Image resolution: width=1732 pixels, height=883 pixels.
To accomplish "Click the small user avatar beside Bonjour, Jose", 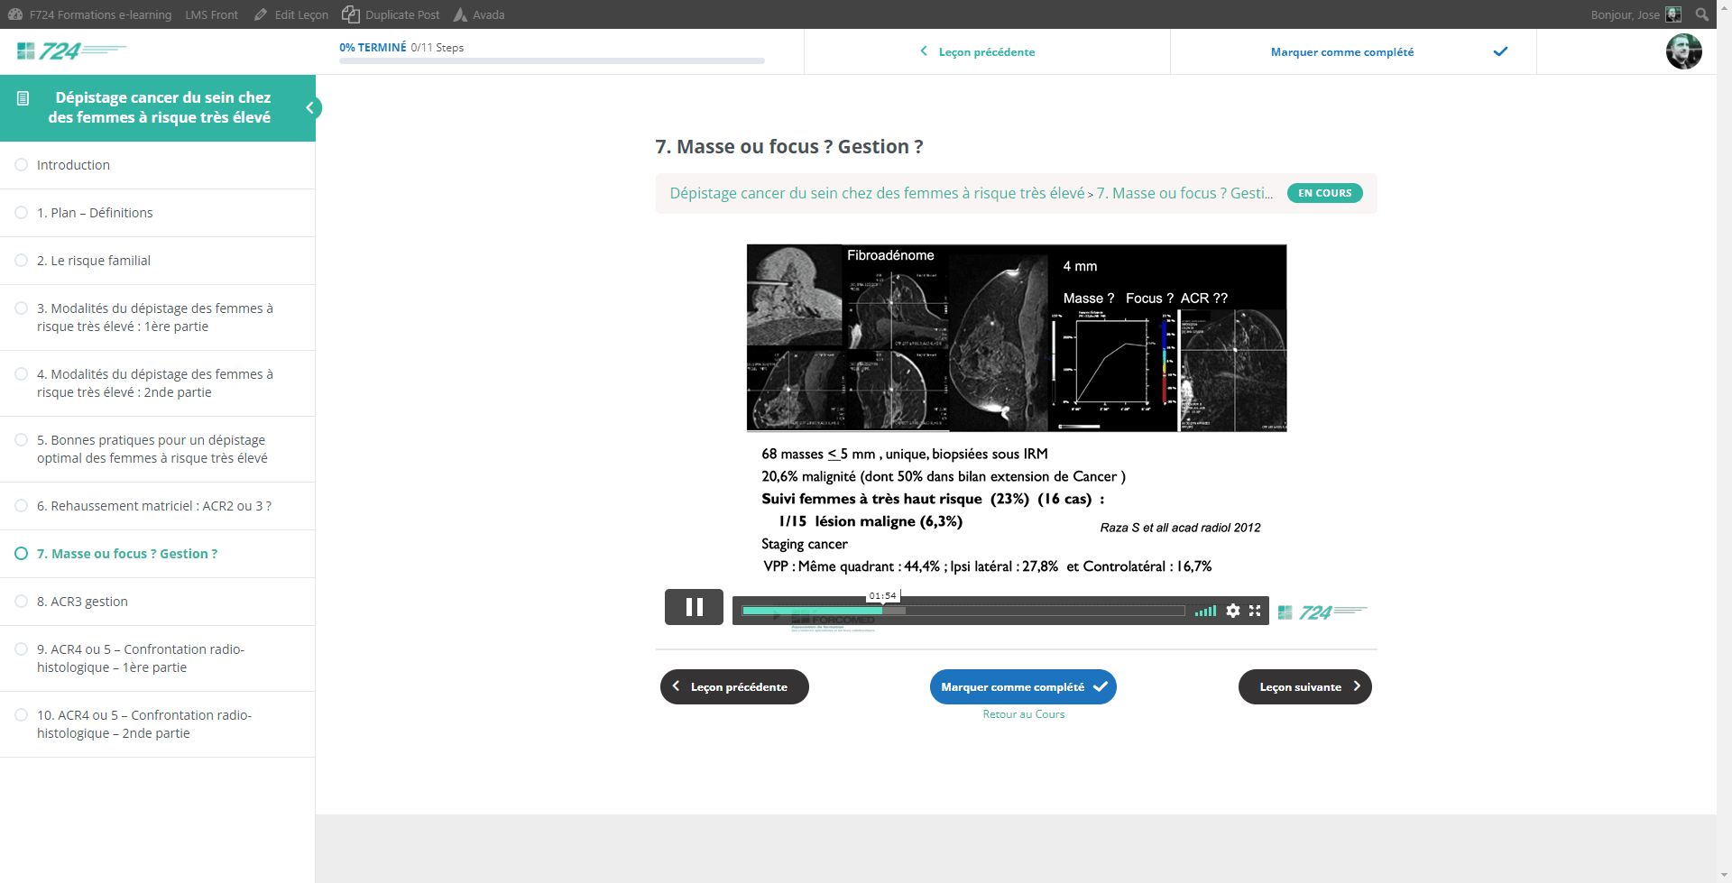I will click(1673, 14).
